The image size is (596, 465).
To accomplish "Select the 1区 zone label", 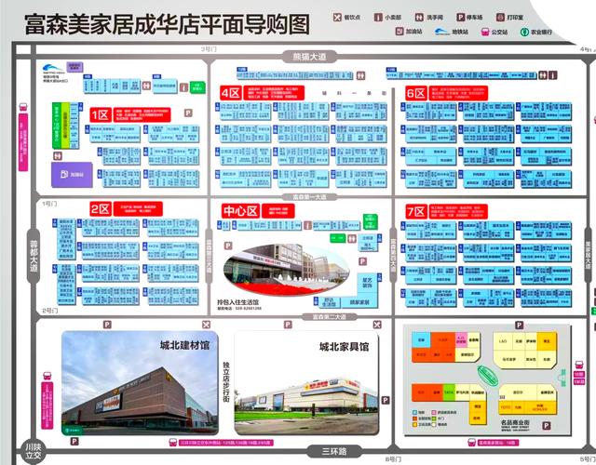I will point(101,114).
